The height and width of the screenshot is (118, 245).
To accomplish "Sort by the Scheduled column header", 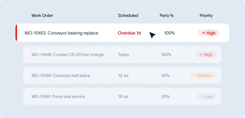I will point(128,16).
